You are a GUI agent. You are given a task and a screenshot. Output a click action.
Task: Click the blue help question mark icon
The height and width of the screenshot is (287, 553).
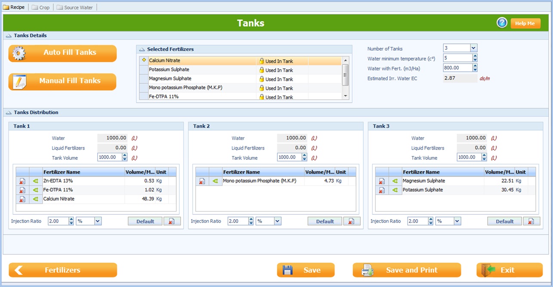click(x=502, y=23)
